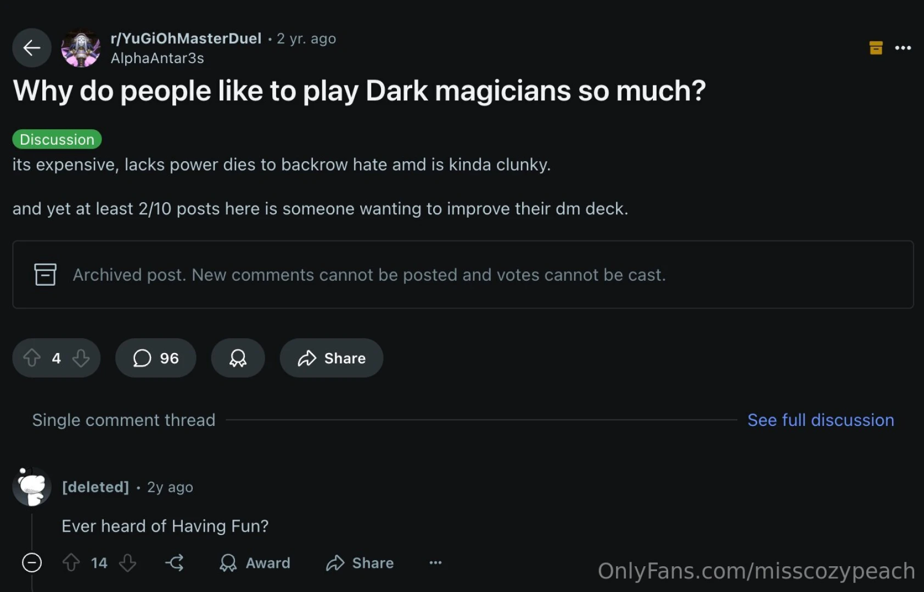924x592 pixels.
Task: Downvote the 'Having Fun' comment
Action: click(128, 563)
